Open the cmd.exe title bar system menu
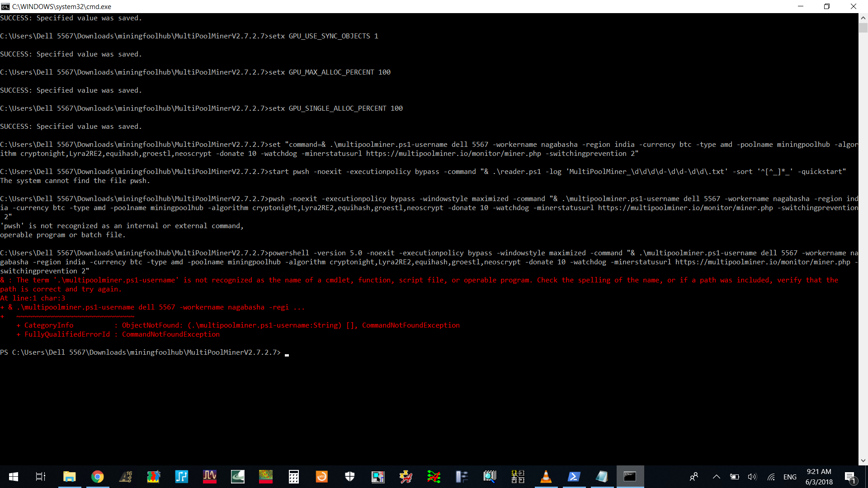The height and width of the screenshot is (488, 868). click(x=6, y=6)
